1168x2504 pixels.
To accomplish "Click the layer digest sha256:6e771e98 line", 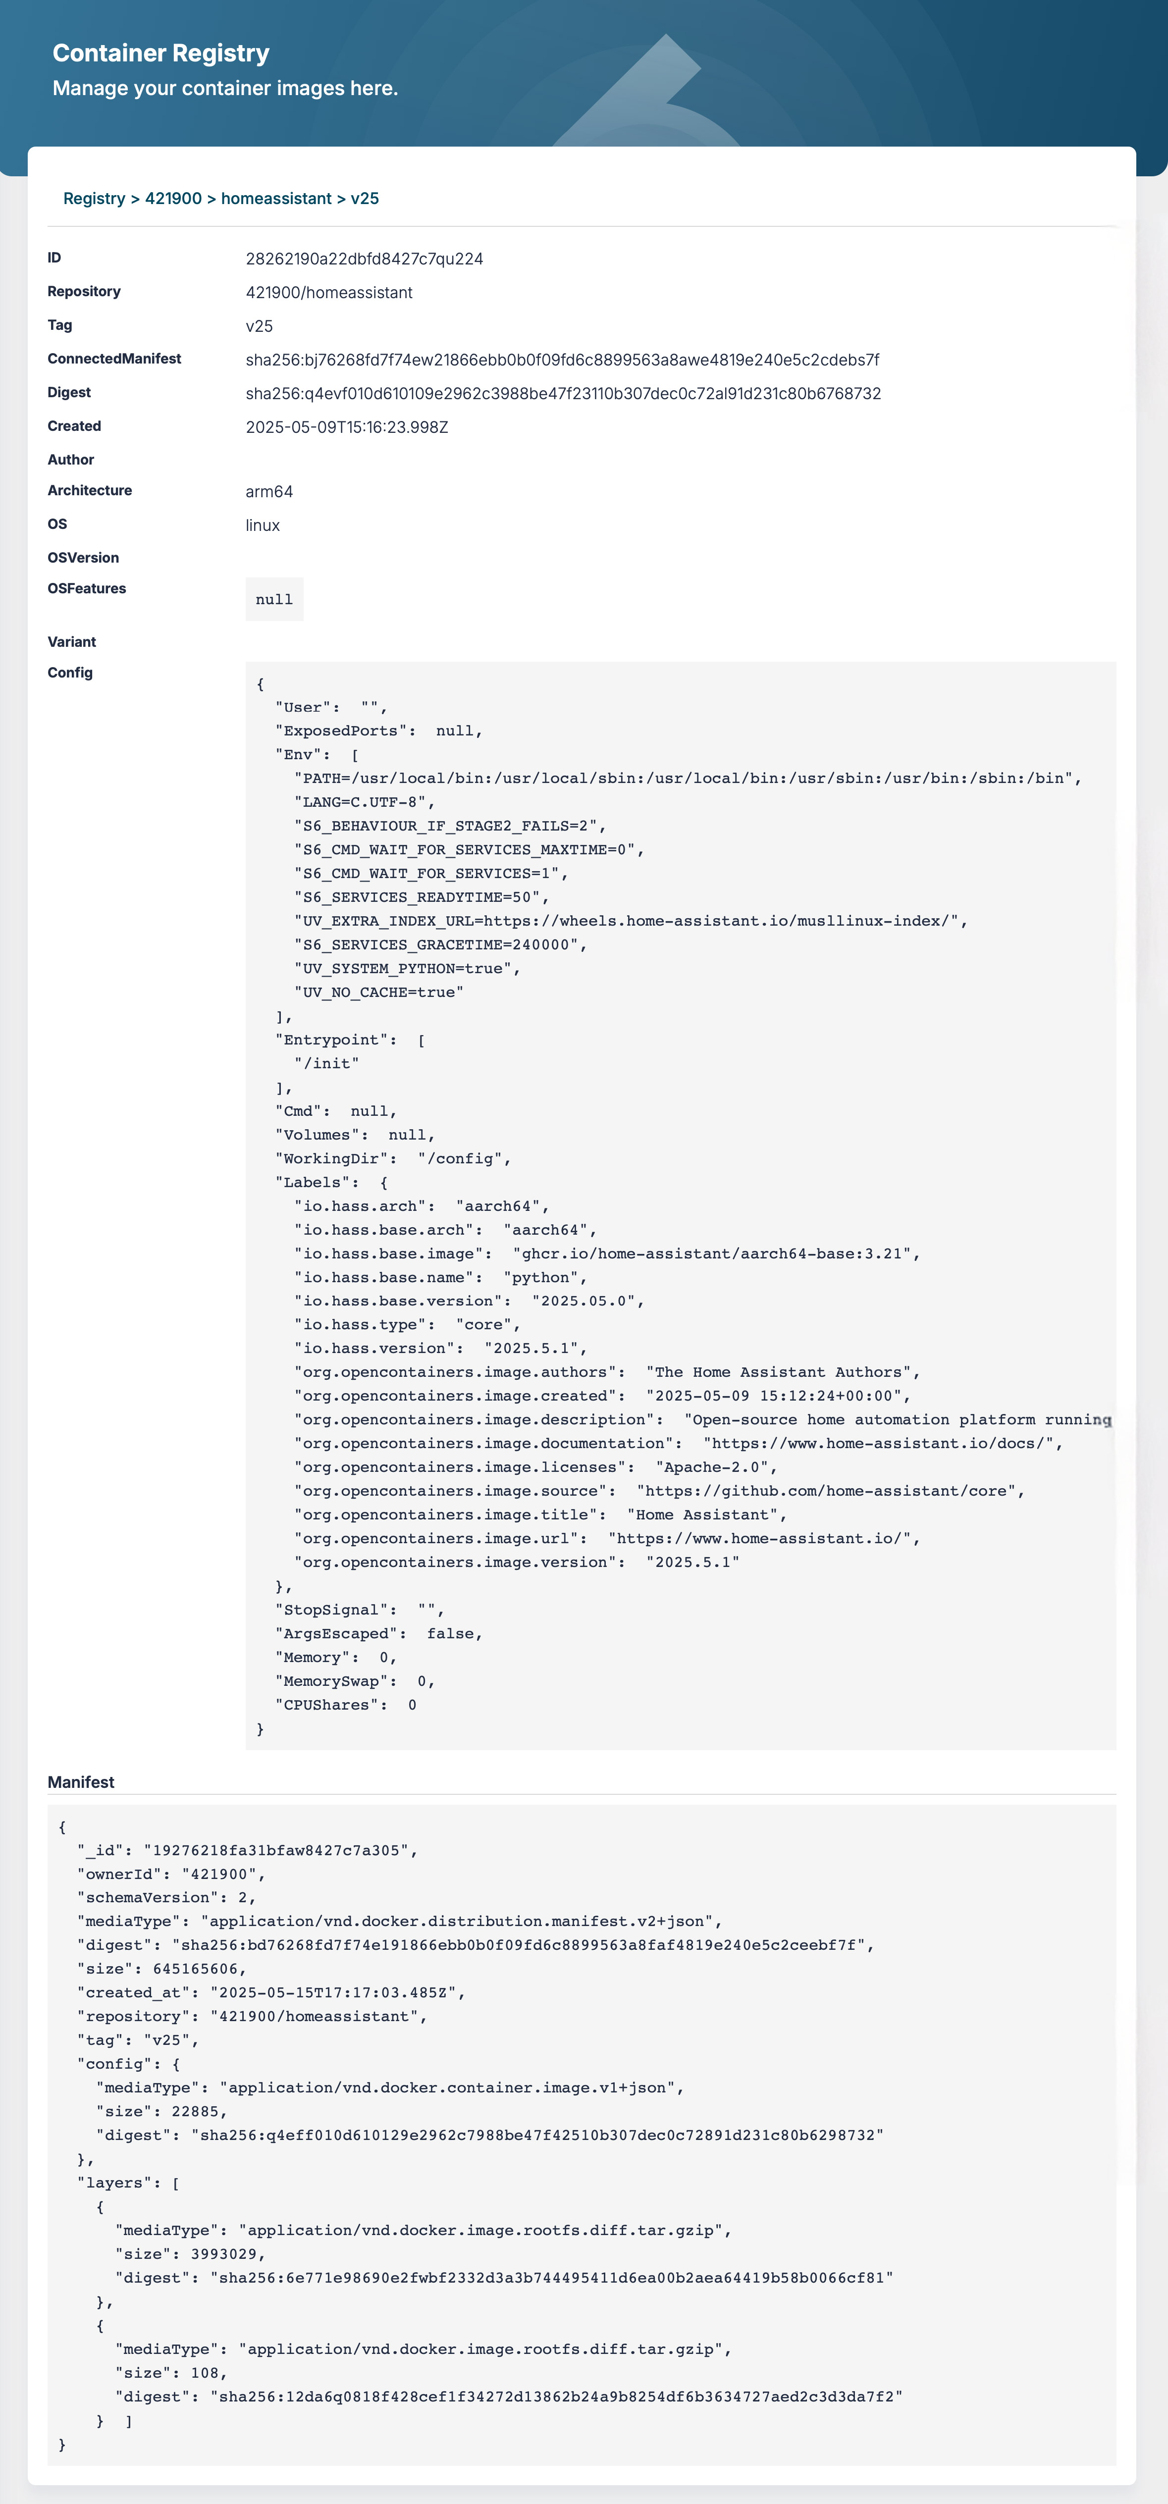I will (x=505, y=2278).
